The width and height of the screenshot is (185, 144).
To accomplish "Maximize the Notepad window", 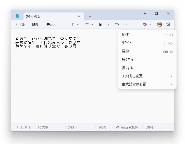I will click(156, 14).
